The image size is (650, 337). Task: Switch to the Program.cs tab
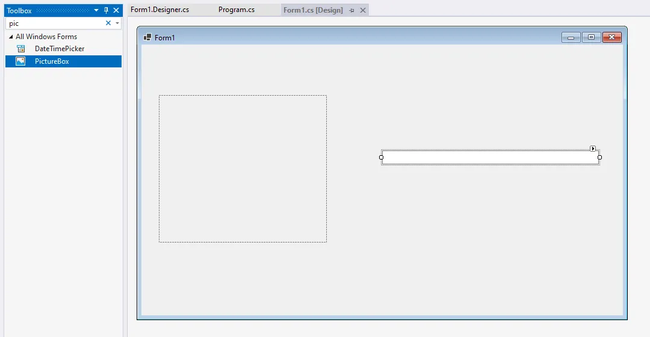(236, 10)
